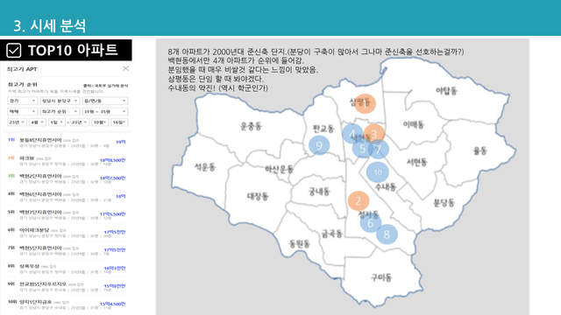This screenshot has width=561, height=315.
Task: Click the 동원동 district label on map
Action: click(300, 244)
